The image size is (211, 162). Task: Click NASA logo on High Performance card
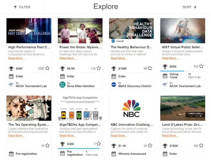coord(11,85)
